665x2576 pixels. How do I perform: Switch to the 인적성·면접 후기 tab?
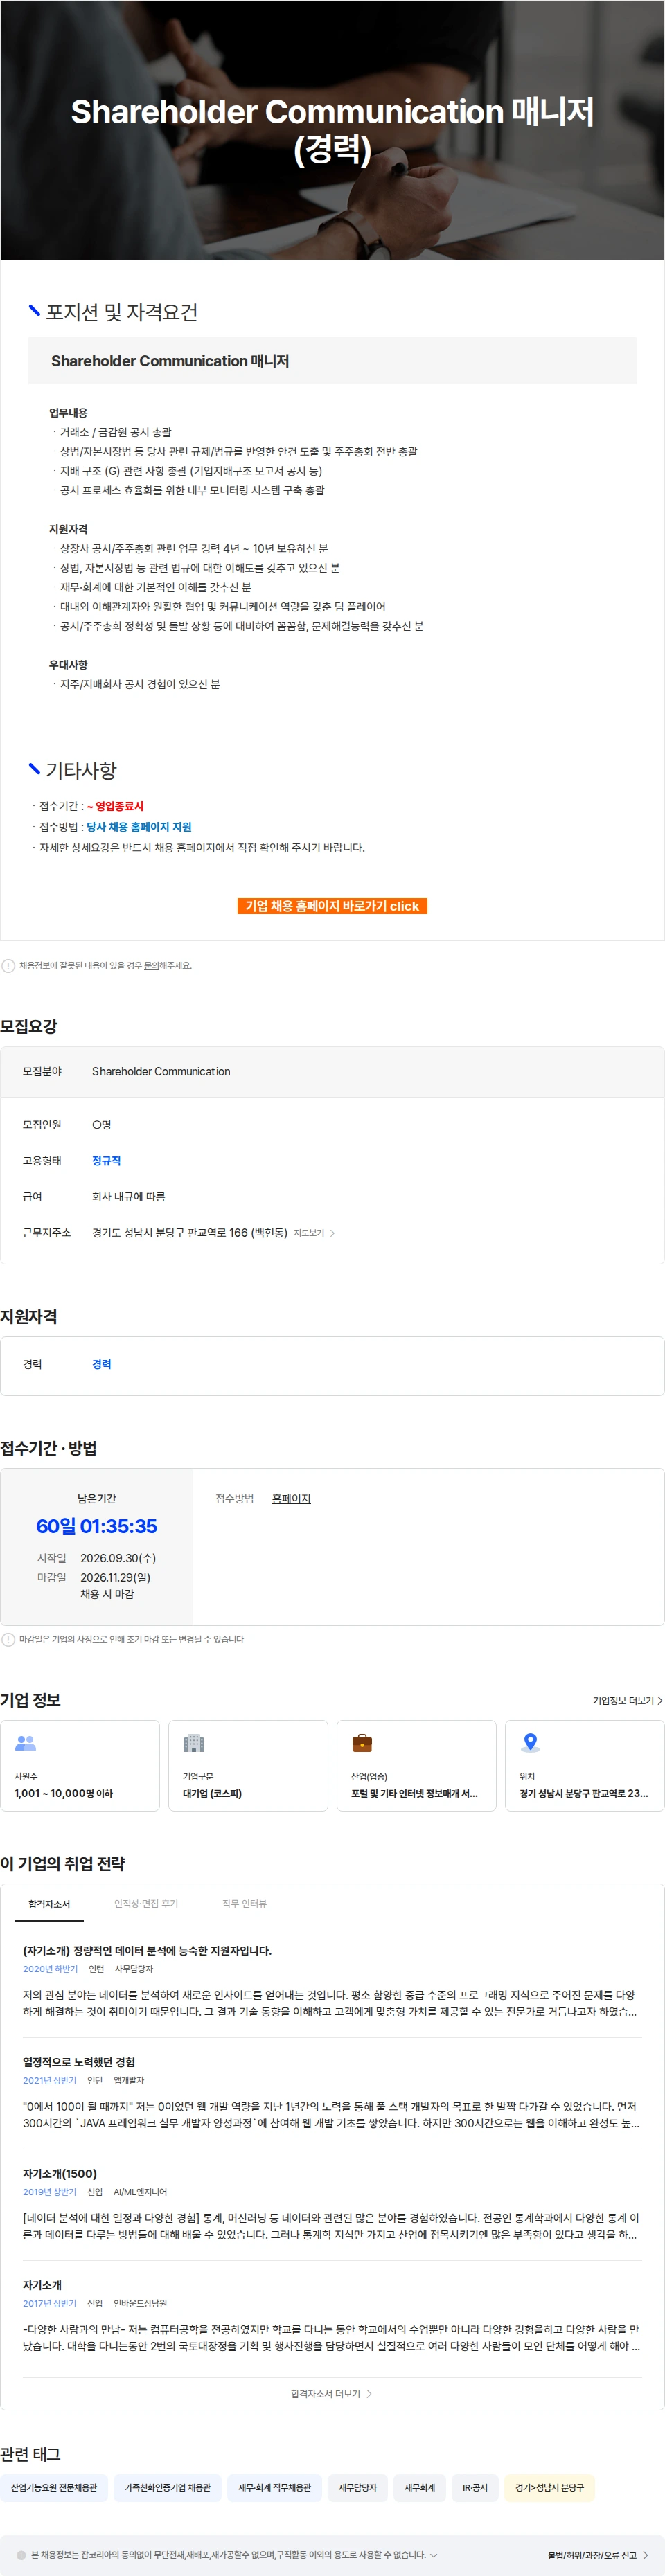146,1904
